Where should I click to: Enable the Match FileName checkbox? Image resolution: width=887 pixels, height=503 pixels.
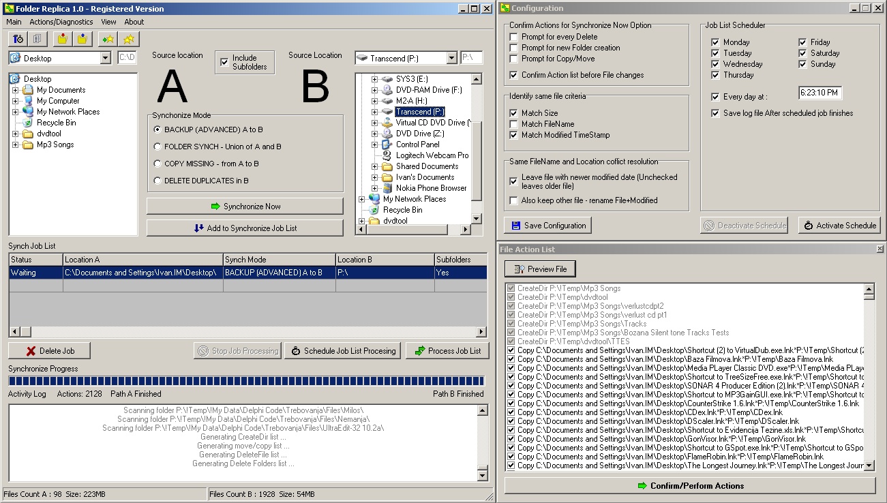[513, 124]
